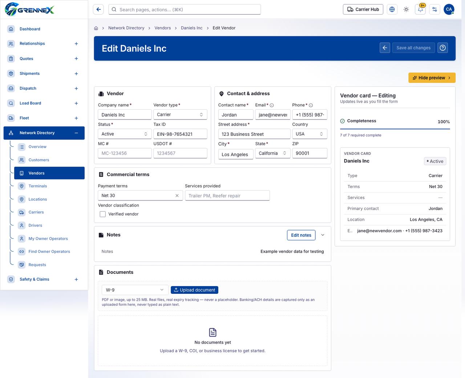Click Save all changes

coord(413,48)
